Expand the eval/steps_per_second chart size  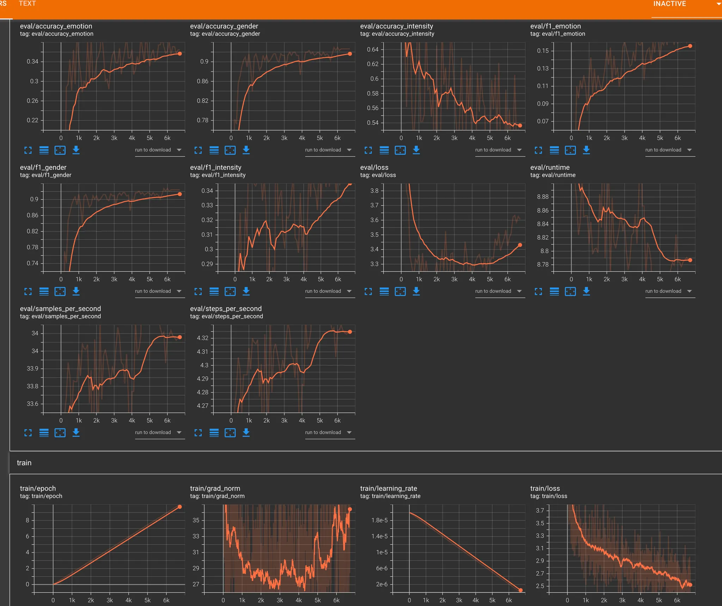pyautogui.click(x=198, y=433)
